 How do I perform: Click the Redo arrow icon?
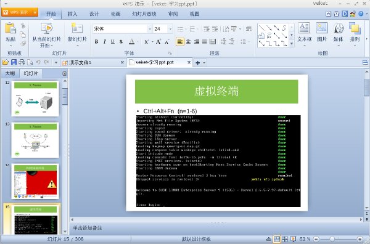pos(46,62)
